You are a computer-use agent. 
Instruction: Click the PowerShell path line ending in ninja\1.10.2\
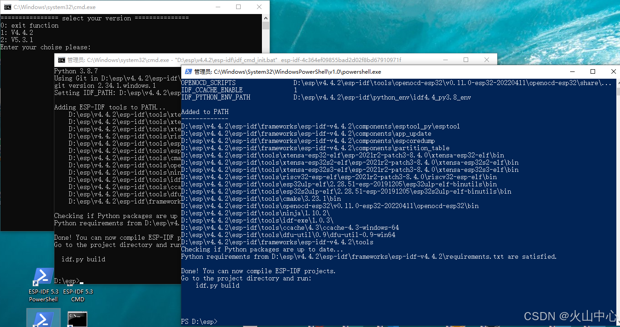click(255, 213)
